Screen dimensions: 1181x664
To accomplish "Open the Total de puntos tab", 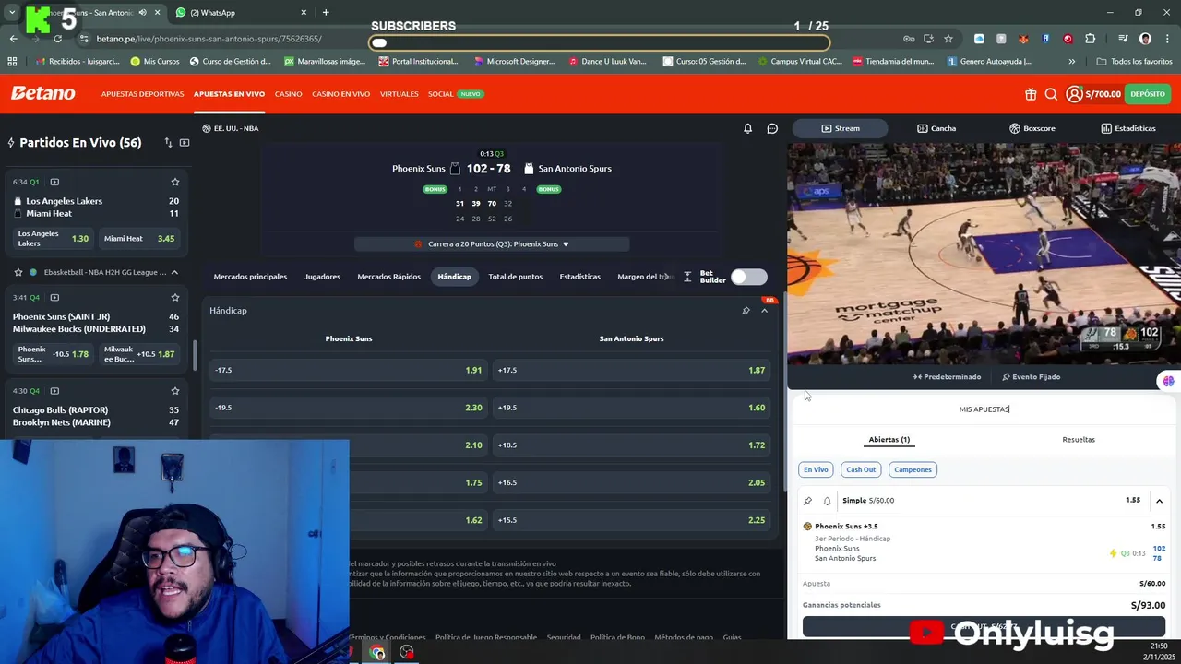I will click(515, 277).
